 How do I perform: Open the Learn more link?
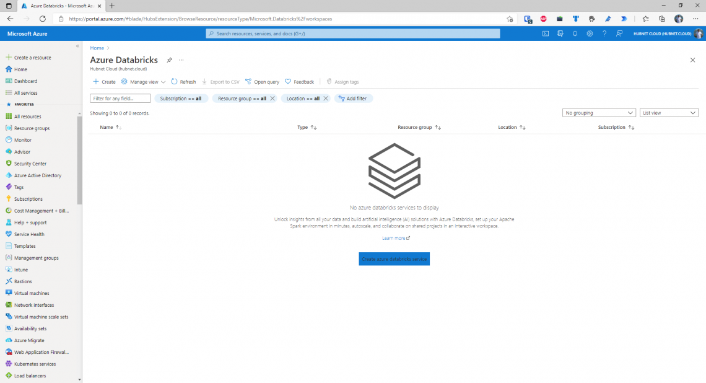[x=394, y=237]
